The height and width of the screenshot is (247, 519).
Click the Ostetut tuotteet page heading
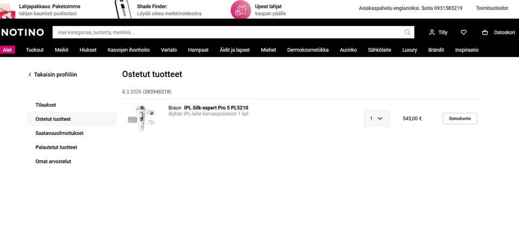pos(152,74)
